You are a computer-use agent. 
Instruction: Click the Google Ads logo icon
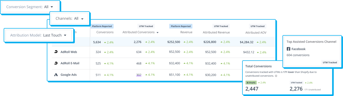[x=56, y=75]
